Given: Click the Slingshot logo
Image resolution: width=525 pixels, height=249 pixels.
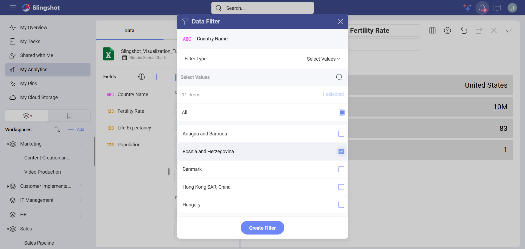Looking at the screenshot, I should tap(41, 8).
